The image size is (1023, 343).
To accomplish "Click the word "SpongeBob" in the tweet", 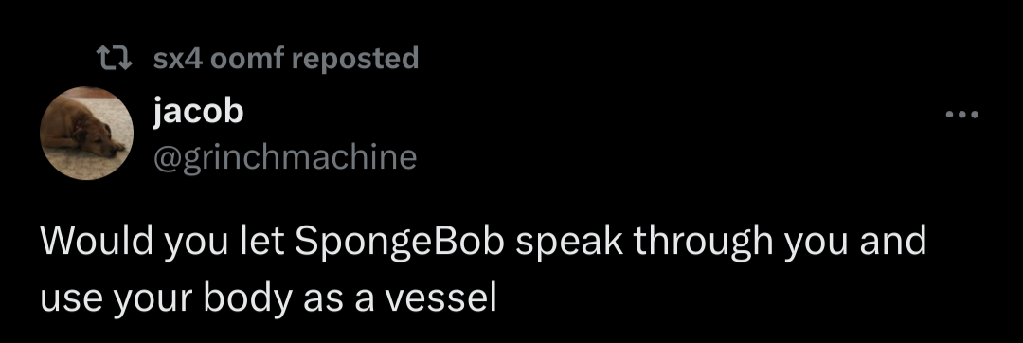I will point(400,242).
